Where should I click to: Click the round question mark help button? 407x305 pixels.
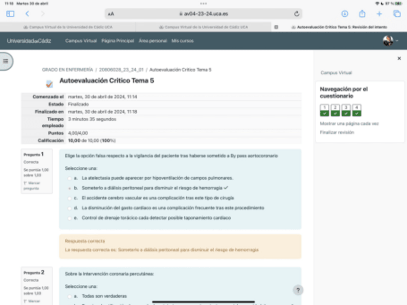coord(298,290)
